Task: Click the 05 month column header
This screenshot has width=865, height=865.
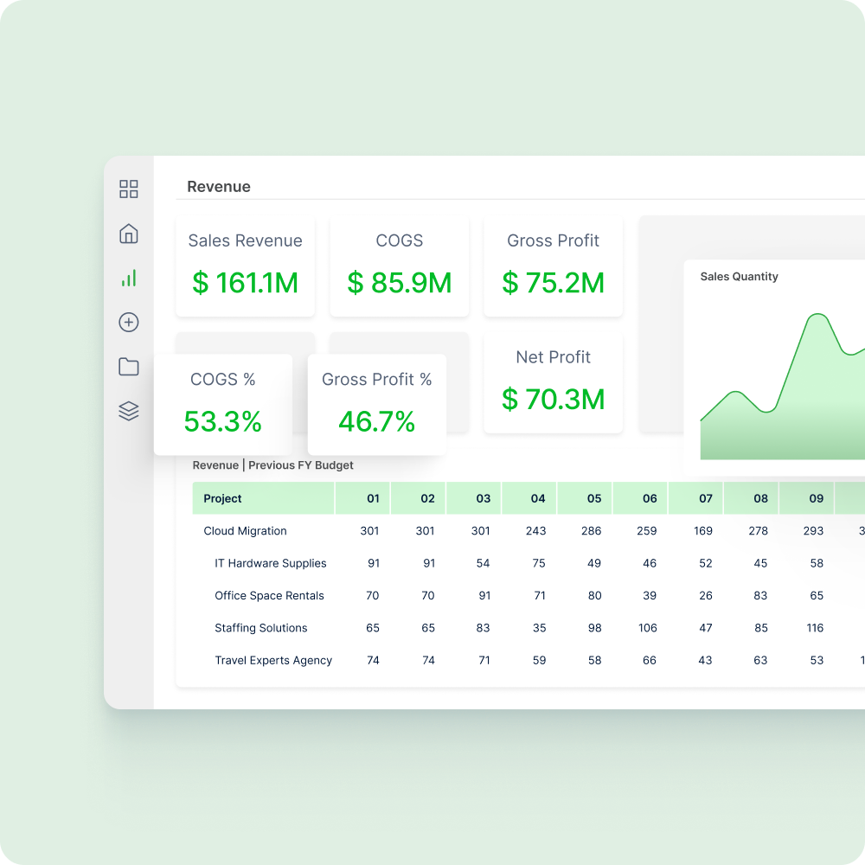Action: click(593, 498)
